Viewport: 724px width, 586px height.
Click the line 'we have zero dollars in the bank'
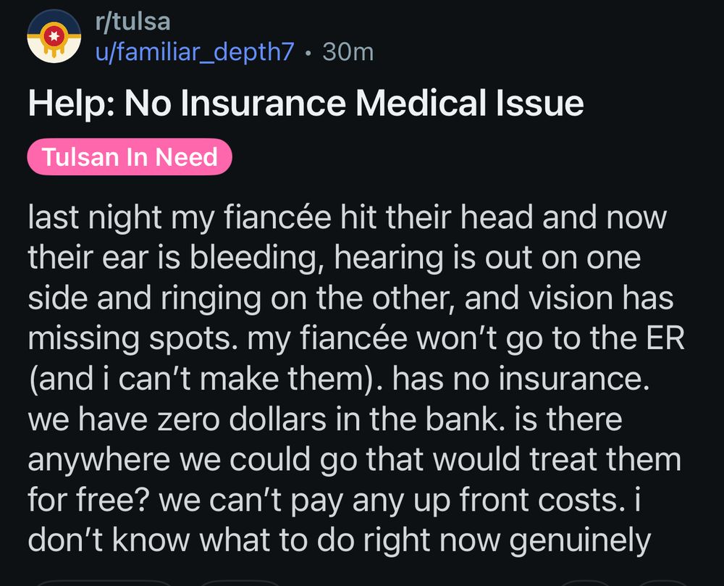pos(264,419)
